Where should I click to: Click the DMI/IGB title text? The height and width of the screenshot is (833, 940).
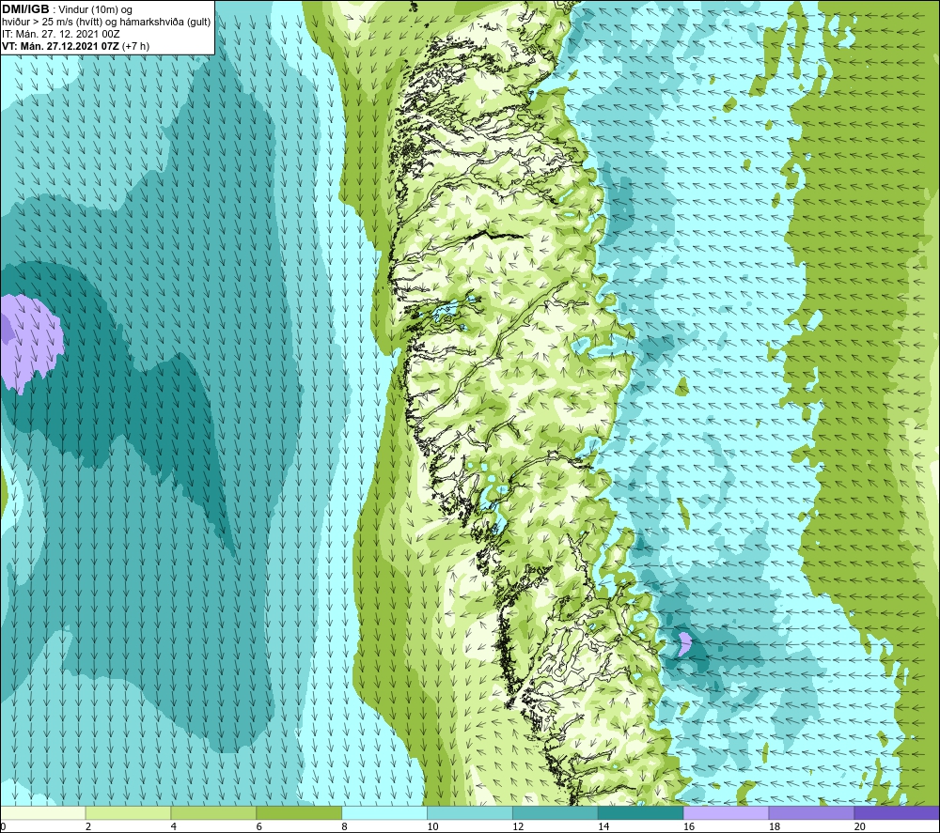coord(25,9)
